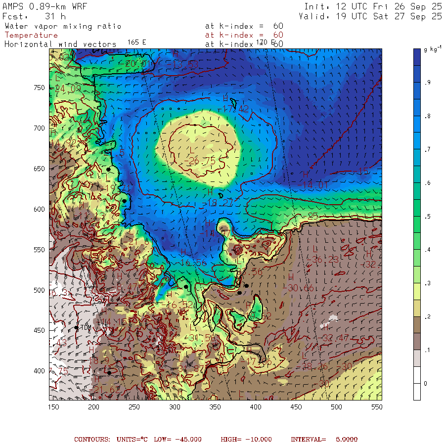This screenshot has width=445, height=445.
Task: Click the -18.27 high temperature label
Action: (220, 203)
